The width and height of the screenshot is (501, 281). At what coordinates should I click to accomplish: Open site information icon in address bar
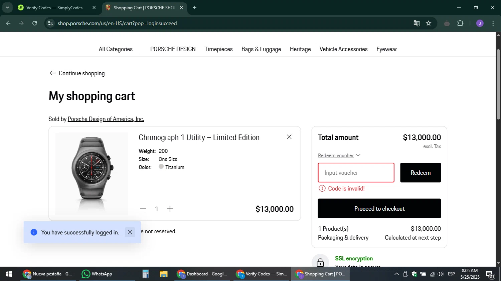[x=50, y=23]
